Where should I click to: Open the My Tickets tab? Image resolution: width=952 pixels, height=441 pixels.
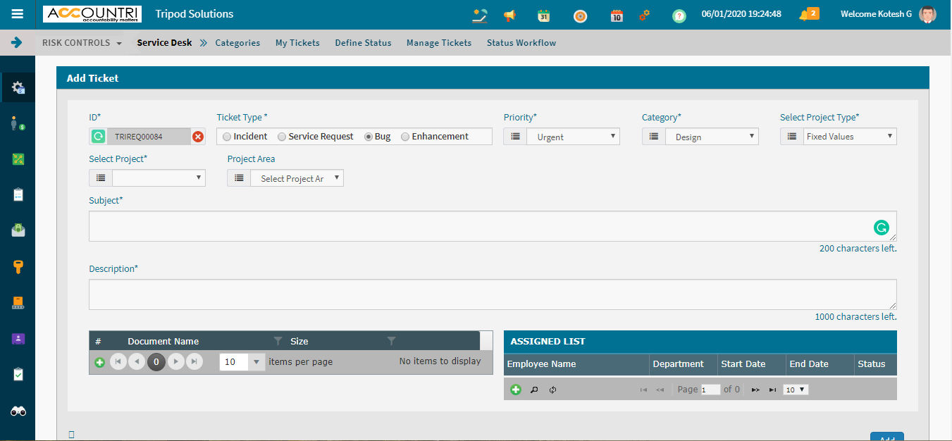pos(297,43)
